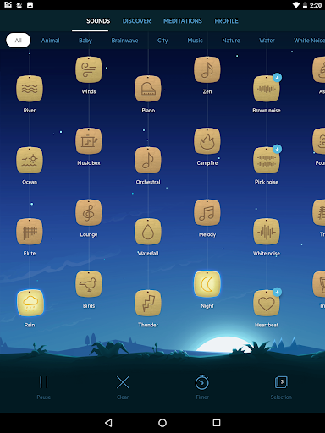Disable the glowing Night sound
Viewport: 325px width, 433px height.
[207, 284]
